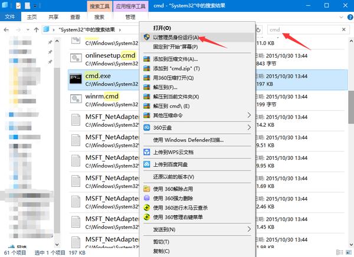Click the onlinesetup.cmd file icon
354x257 pixels.
coord(76,58)
